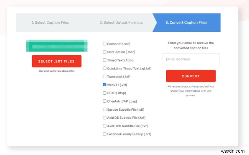Viewport: 249px width, 155px height.
Task: Switch to step 3 Convert Caption Files
Action: 186,23
